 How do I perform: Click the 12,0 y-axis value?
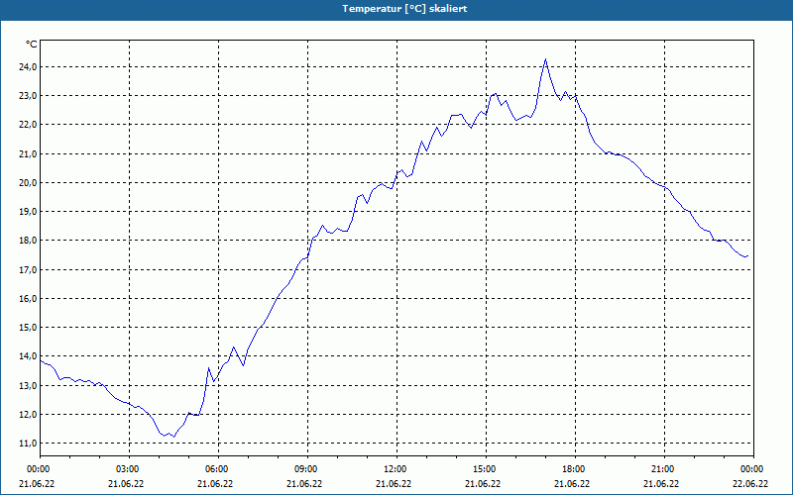[27, 414]
